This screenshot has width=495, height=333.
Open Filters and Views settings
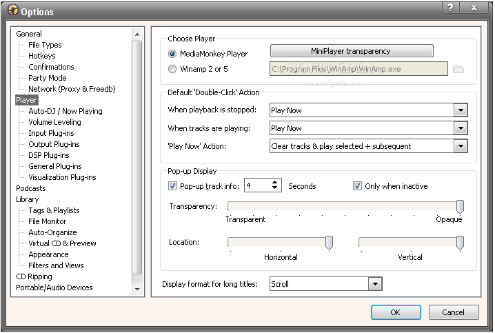[56, 265]
